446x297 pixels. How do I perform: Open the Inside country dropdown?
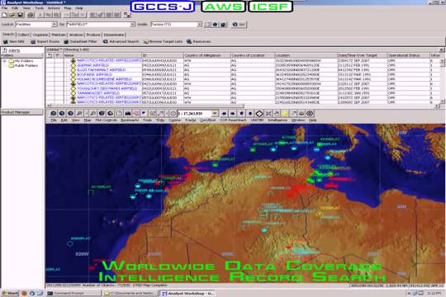(200, 25)
